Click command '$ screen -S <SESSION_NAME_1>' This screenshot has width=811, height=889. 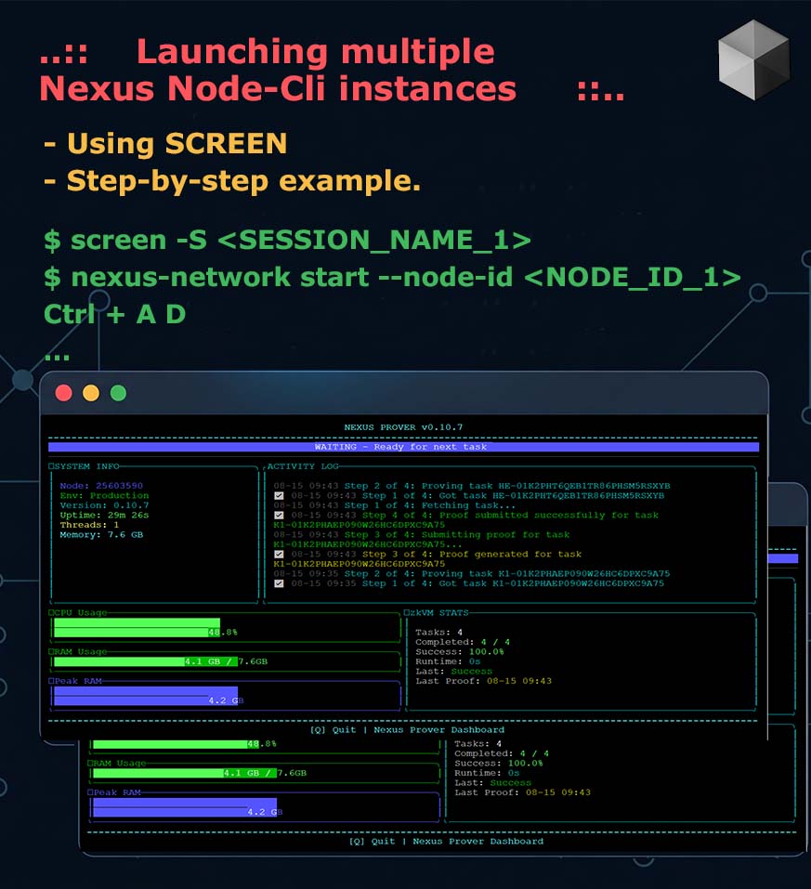coord(288,240)
